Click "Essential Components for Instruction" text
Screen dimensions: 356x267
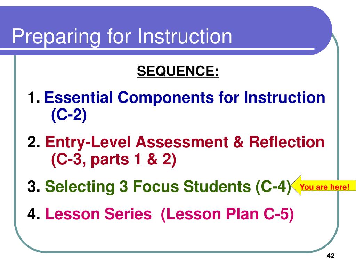coord(185,98)
